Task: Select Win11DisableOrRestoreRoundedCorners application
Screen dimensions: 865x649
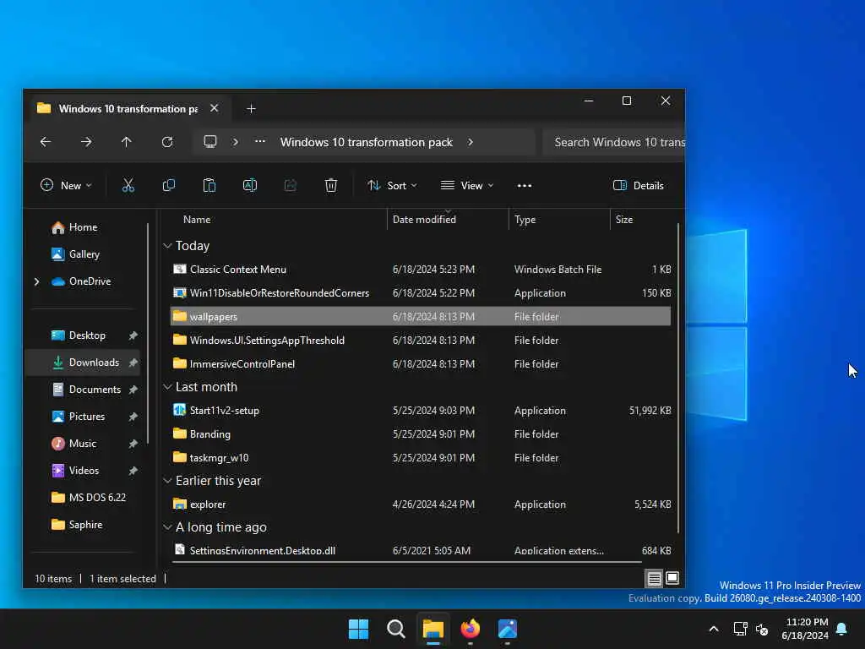Action: pos(421,293)
